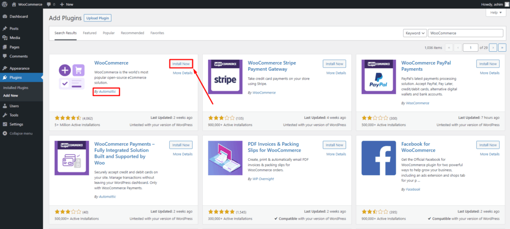Click the Tools wrench icon
510x229 pixels.
click(x=4, y=115)
